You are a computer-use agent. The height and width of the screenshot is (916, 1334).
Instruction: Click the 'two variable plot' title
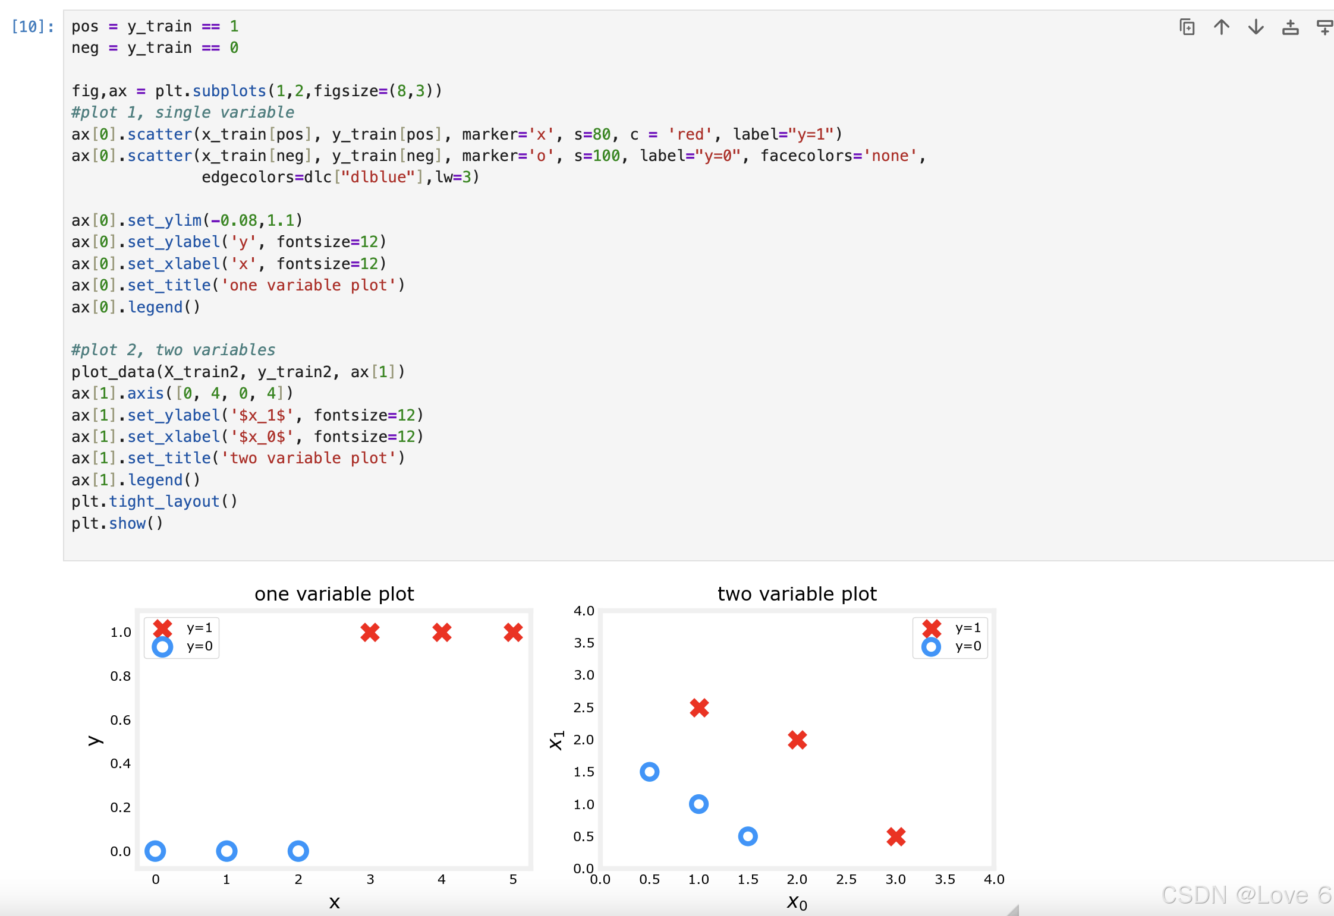[797, 594]
